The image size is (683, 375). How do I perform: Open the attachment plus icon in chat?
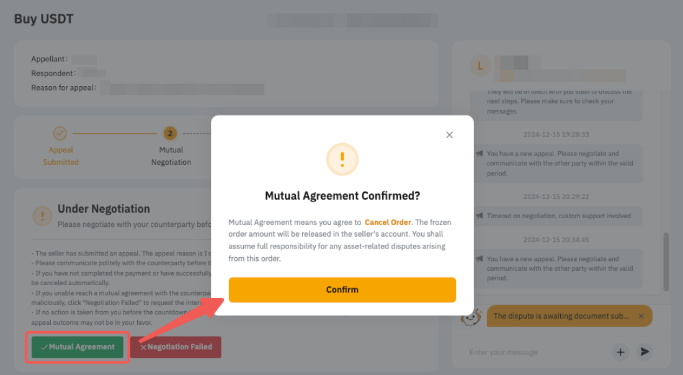click(620, 352)
